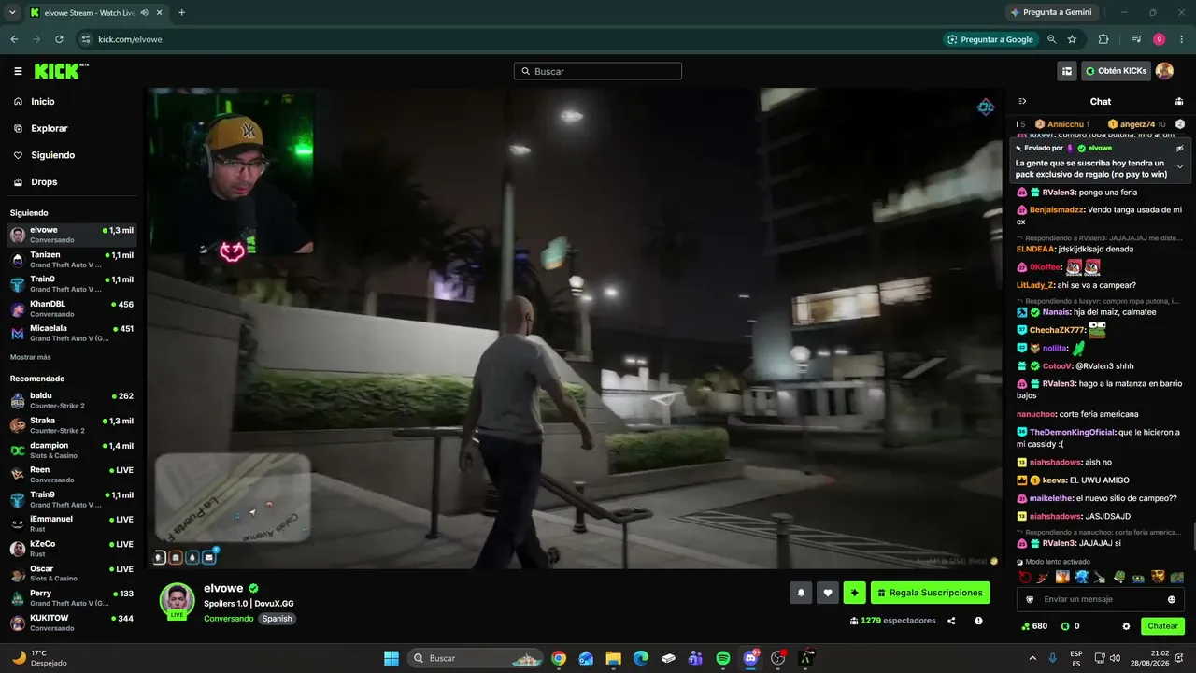Follow the channel with heart button
The image size is (1196, 673).
[827, 592]
